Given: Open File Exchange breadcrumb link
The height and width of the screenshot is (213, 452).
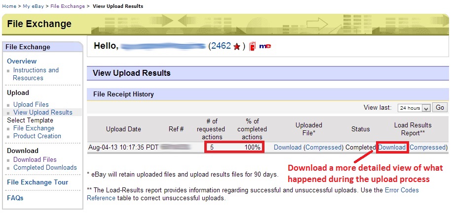Looking at the screenshot, I should click(x=68, y=6).
